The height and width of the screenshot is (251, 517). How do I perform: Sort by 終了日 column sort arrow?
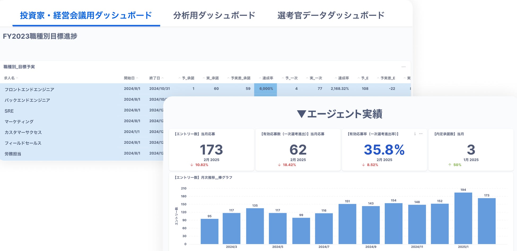pos(163,78)
